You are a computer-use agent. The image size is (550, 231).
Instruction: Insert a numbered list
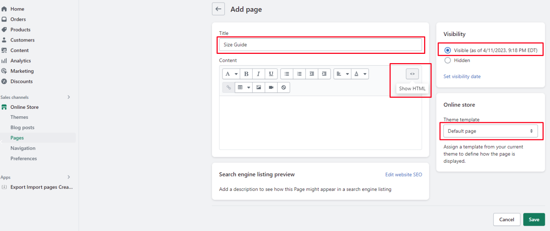click(299, 74)
